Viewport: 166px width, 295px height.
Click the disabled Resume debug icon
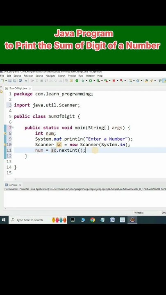pyautogui.click(x=32, y=81)
